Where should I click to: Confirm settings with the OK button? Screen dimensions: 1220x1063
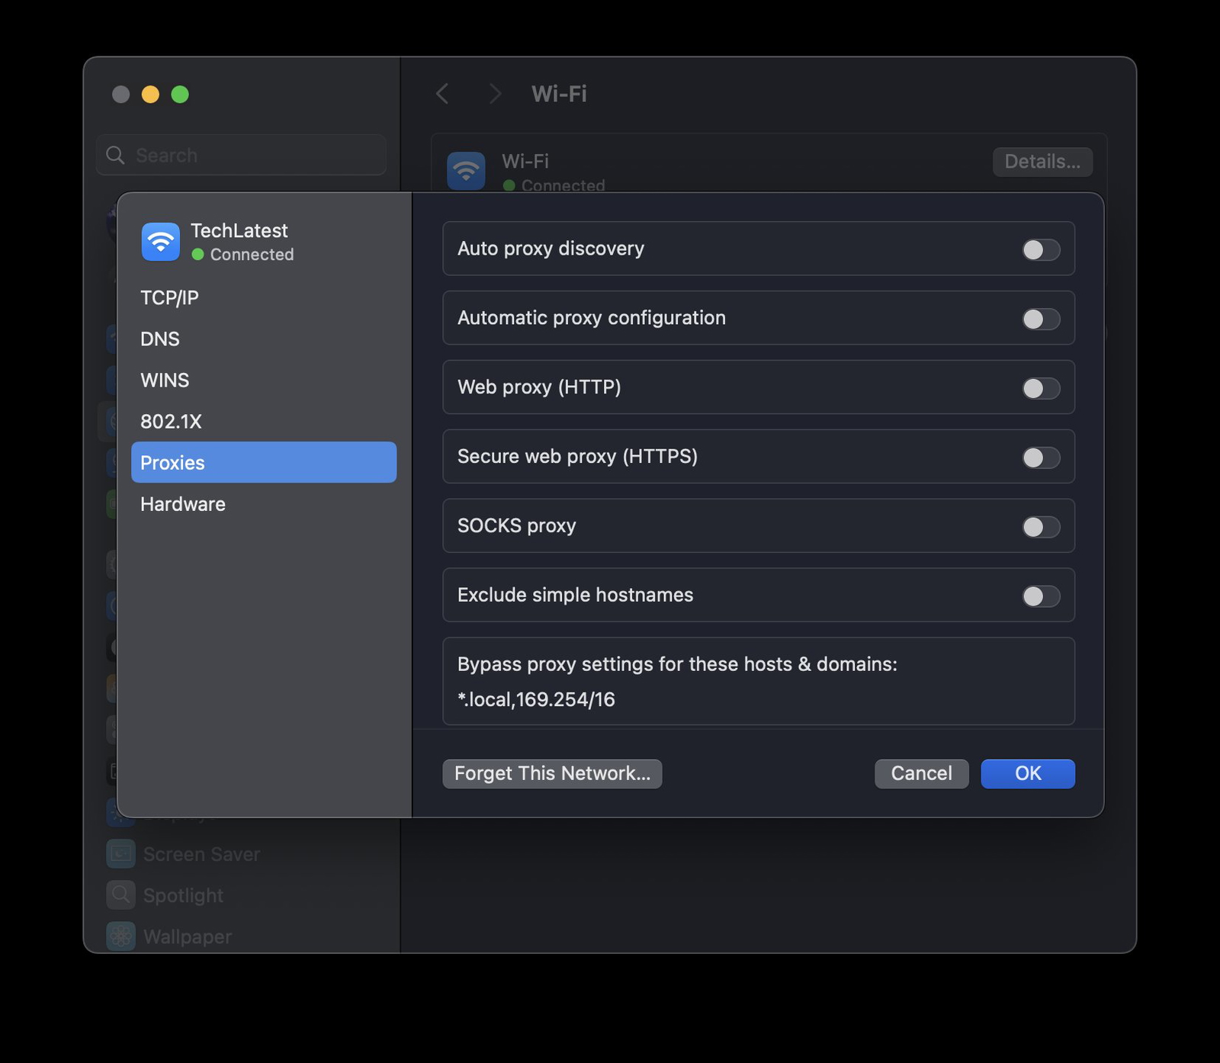click(x=1027, y=773)
